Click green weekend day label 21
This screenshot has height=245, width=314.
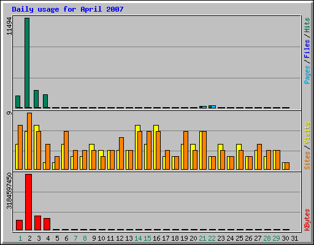coord(202,238)
